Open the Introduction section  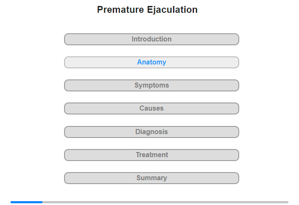click(151, 39)
